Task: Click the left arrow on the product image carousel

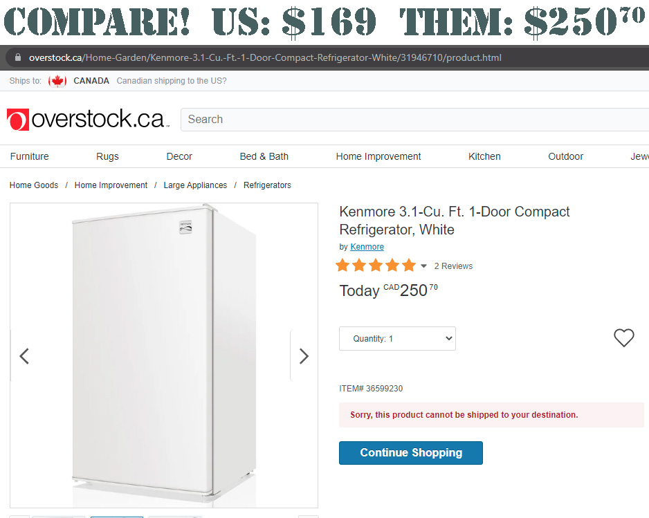Action: click(x=24, y=355)
